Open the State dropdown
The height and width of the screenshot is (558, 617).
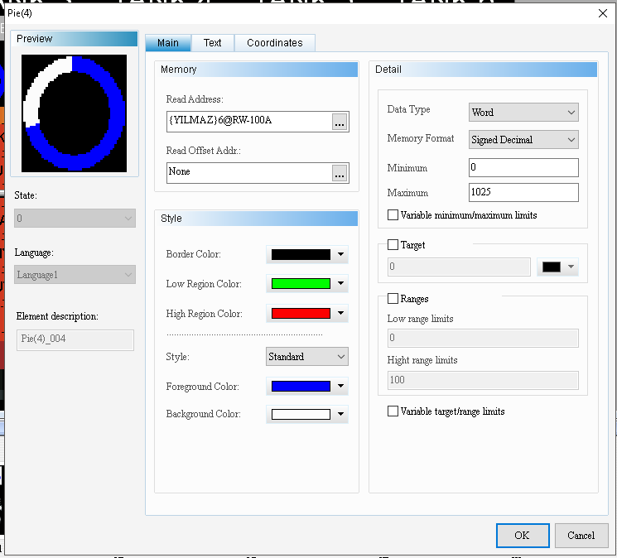pos(75,219)
